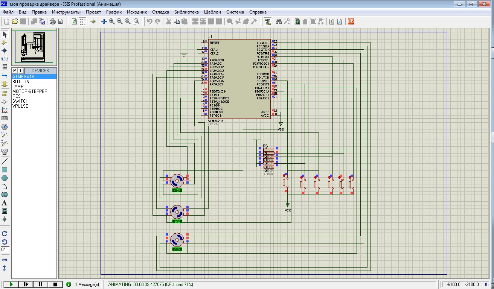This screenshot has width=494, height=289.
Task: Zoom to view entire sheet
Action: point(128,21)
